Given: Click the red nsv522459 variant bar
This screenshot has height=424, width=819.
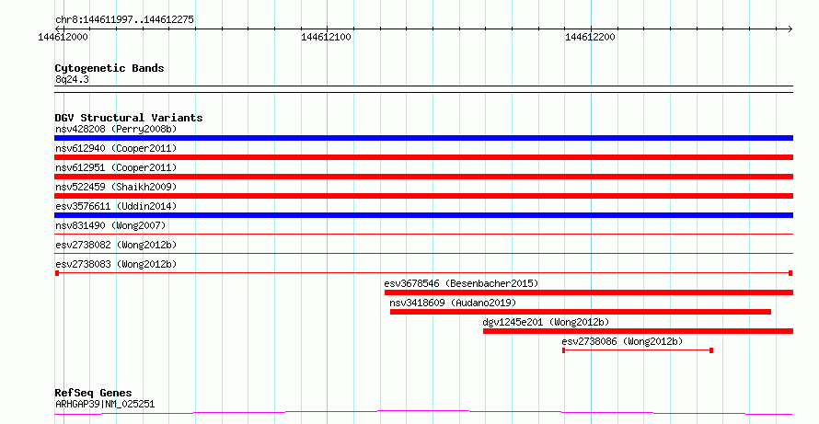Looking at the screenshot, I should (423, 196).
